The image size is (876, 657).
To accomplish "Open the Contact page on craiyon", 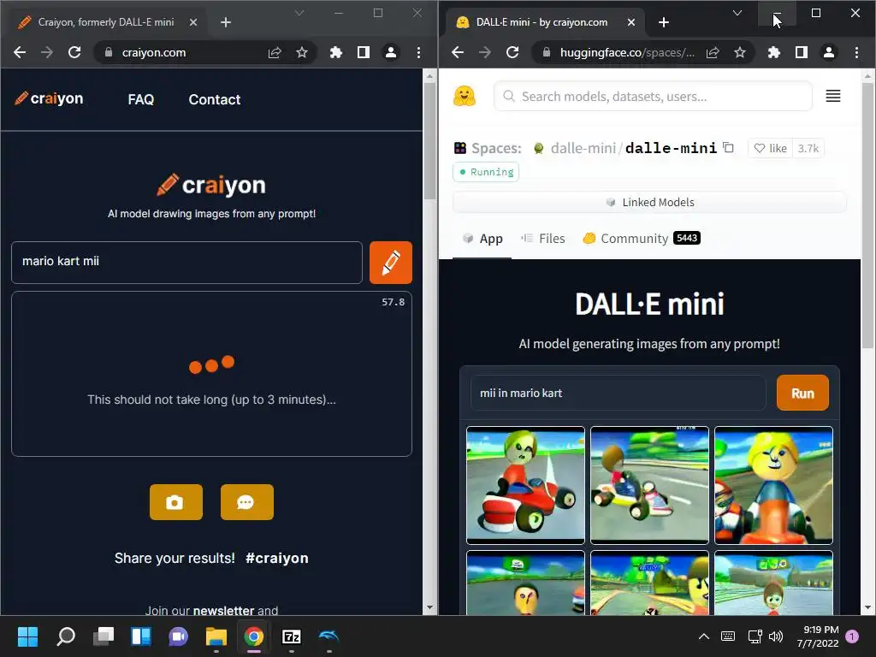I will 215,99.
